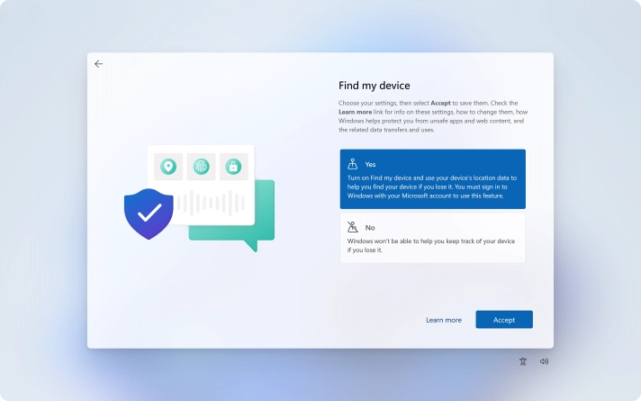641x401 pixels.
Task: Click the "Find my device" heading
Action: point(375,86)
